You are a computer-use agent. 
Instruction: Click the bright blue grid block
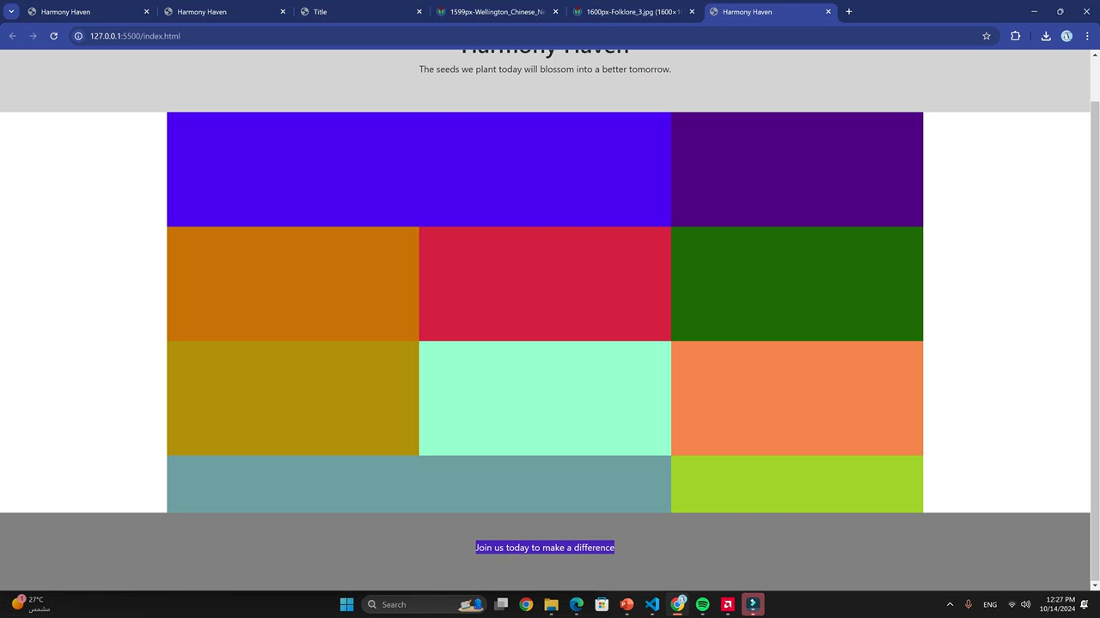[x=419, y=169]
